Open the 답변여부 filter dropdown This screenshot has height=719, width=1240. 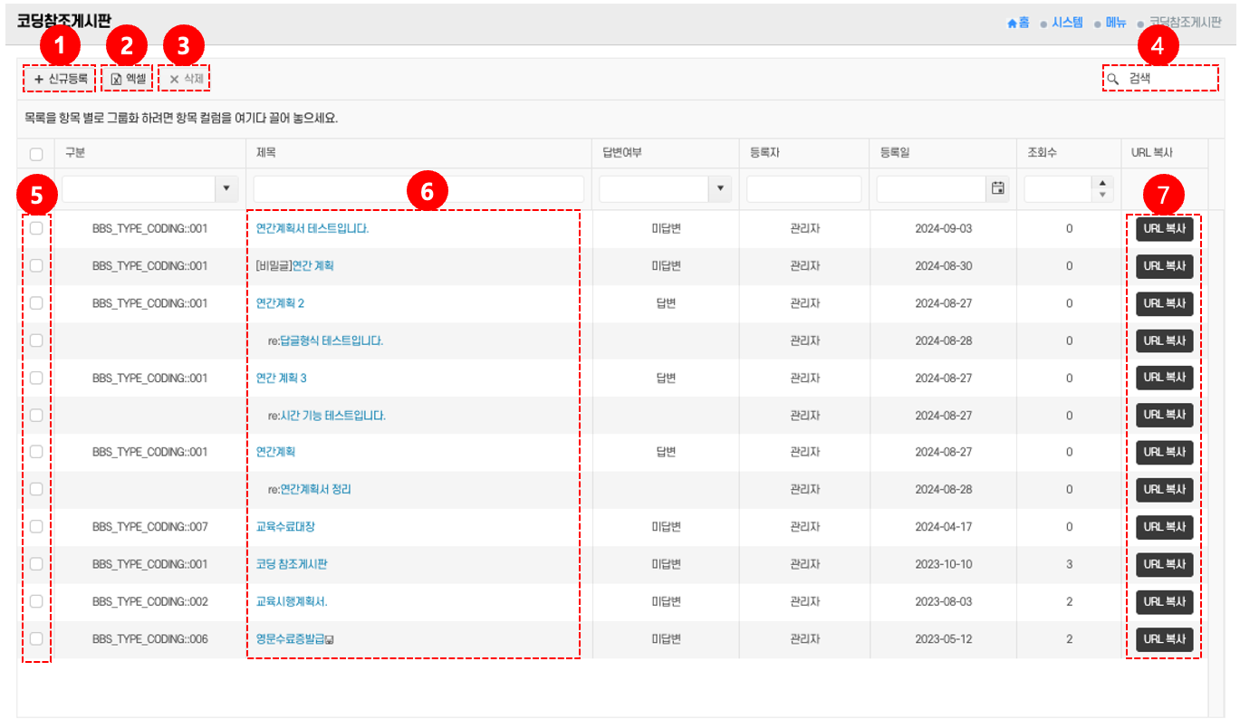click(x=720, y=188)
